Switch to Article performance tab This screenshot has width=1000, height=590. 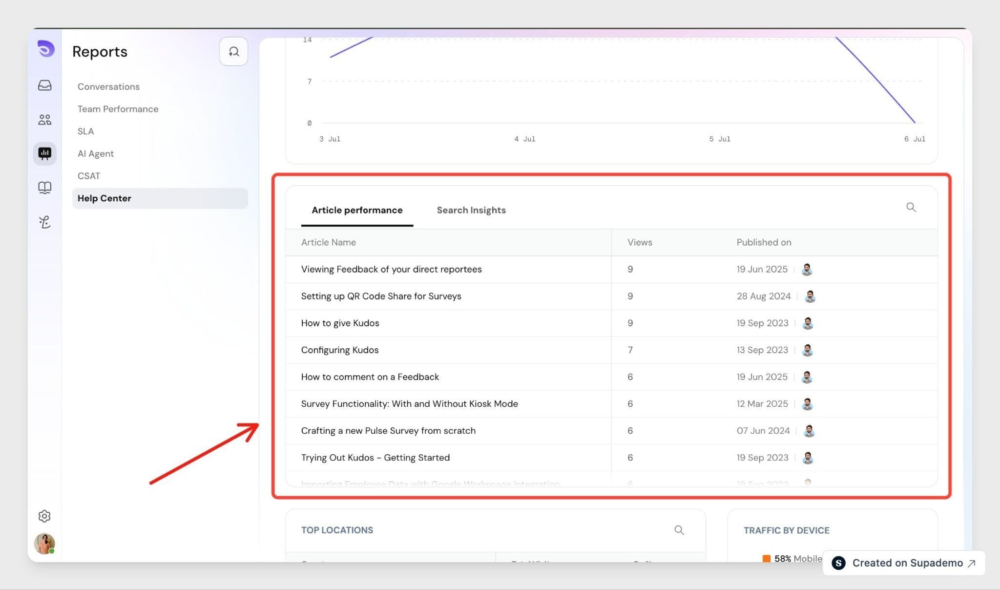(x=357, y=210)
